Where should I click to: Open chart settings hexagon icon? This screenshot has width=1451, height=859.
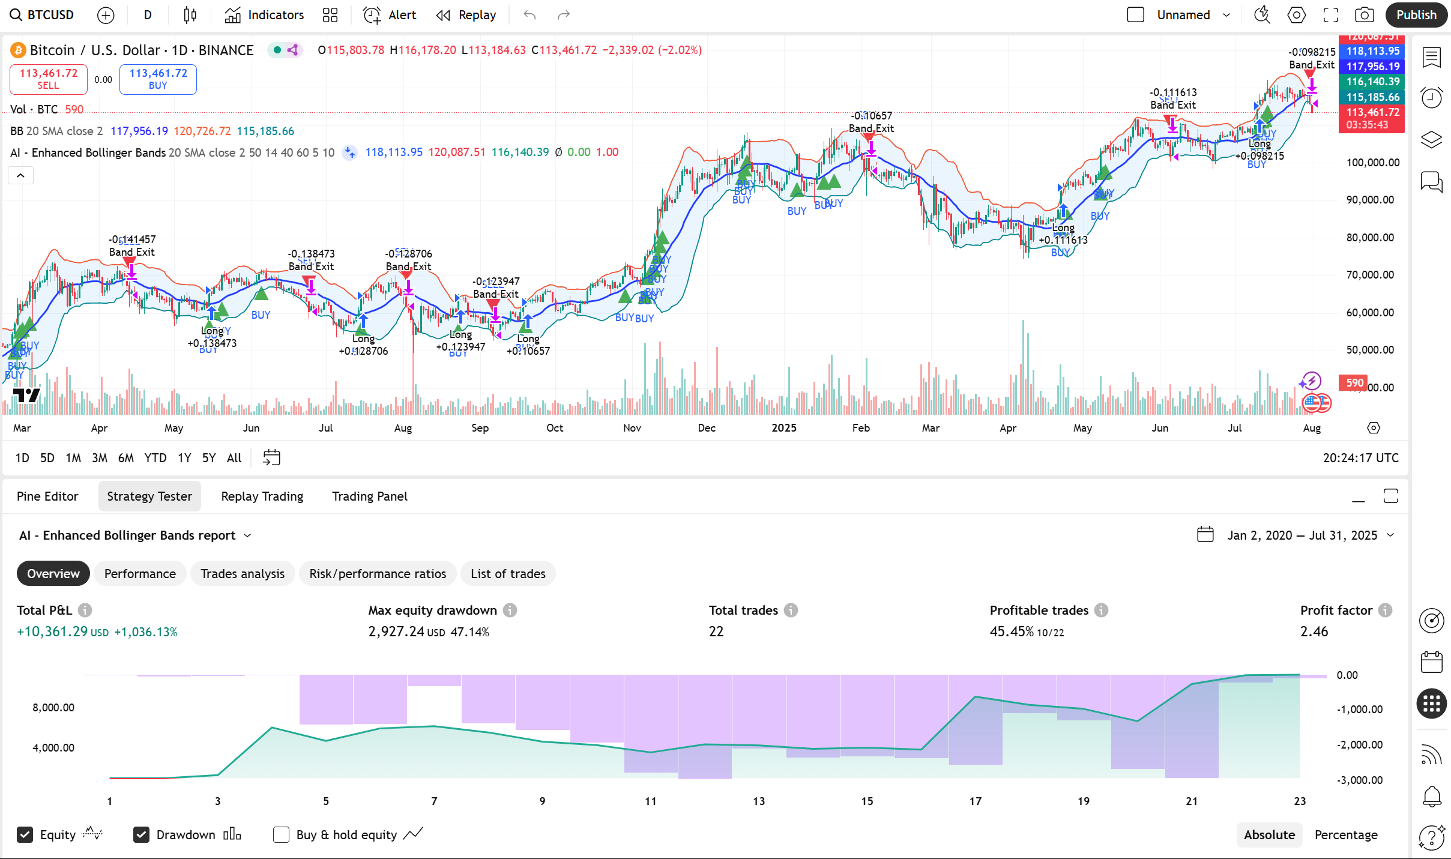tap(1297, 15)
